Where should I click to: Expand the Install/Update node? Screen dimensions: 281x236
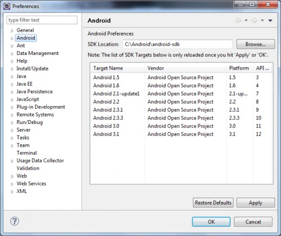(12, 69)
